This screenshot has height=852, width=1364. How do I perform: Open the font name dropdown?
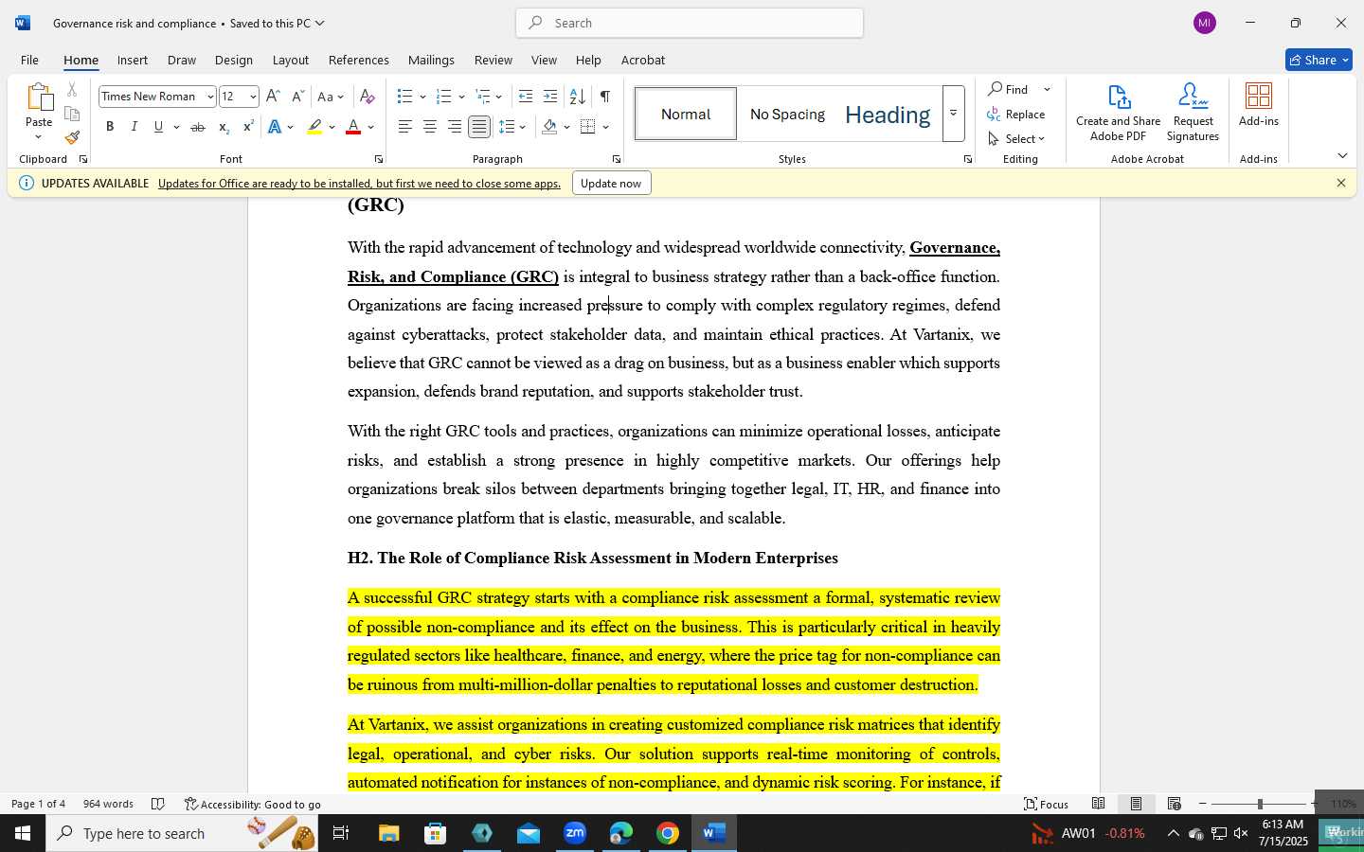coord(210,97)
